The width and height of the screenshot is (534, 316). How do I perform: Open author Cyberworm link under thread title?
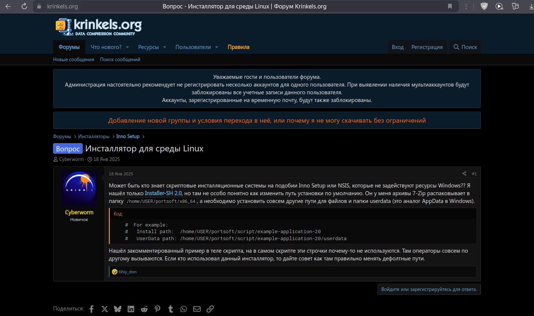point(72,159)
